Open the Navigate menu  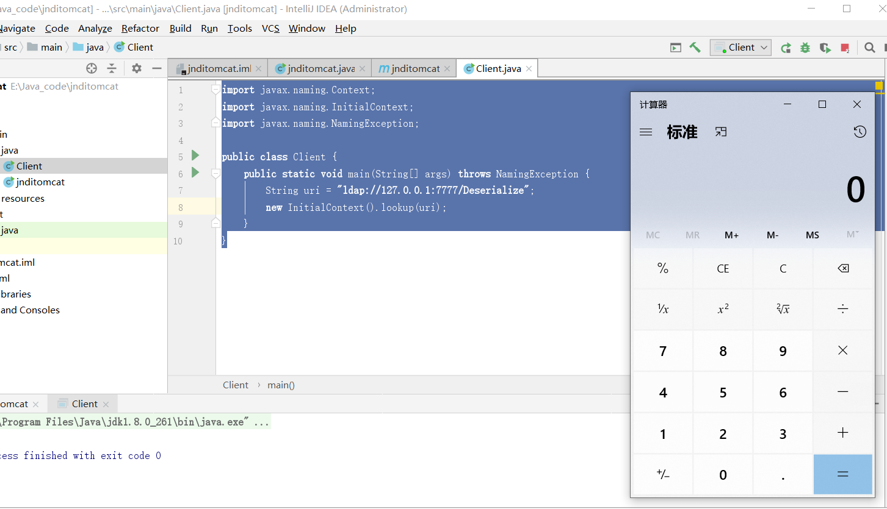pyautogui.click(x=16, y=29)
